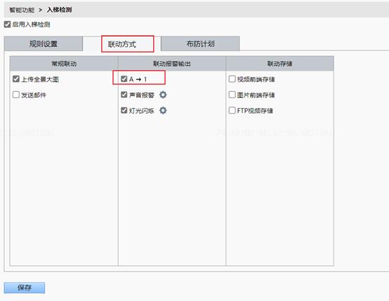This screenshot has height=301, width=389.
Task: Open the 布防计划 tab
Action: pos(200,44)
